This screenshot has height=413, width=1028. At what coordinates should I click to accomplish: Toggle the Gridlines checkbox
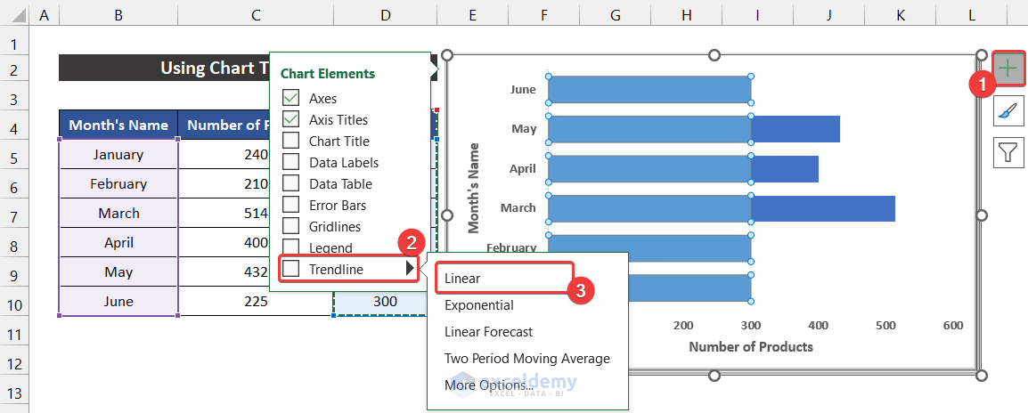point(291,227)
